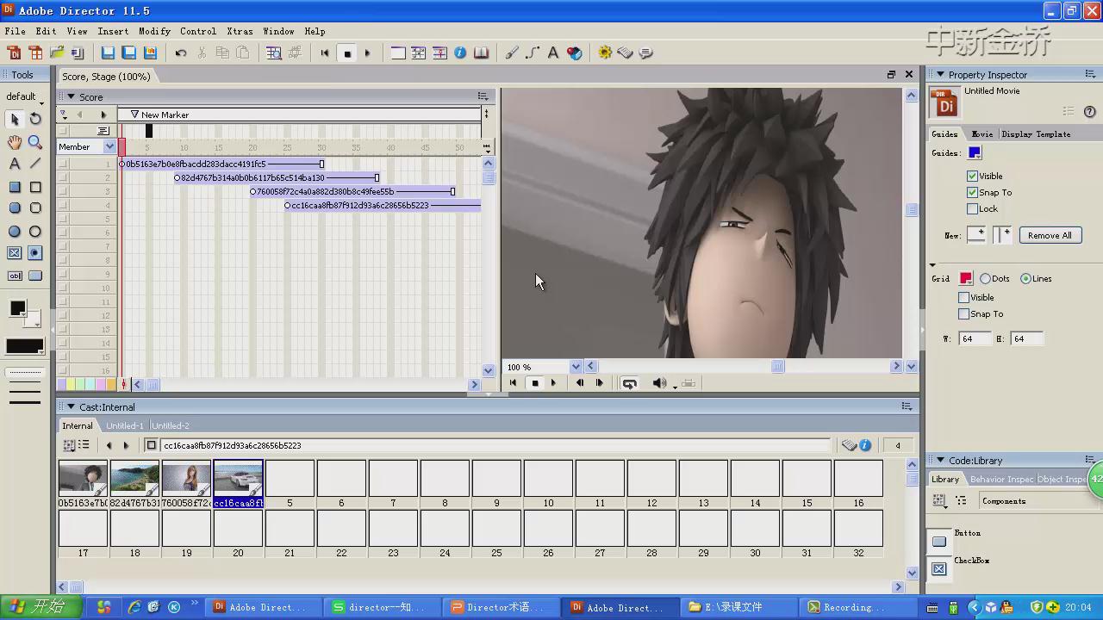Screen dimensions: 1103x620
Task: Select the Rotate and Skew tool
Action: coord(35,119)
